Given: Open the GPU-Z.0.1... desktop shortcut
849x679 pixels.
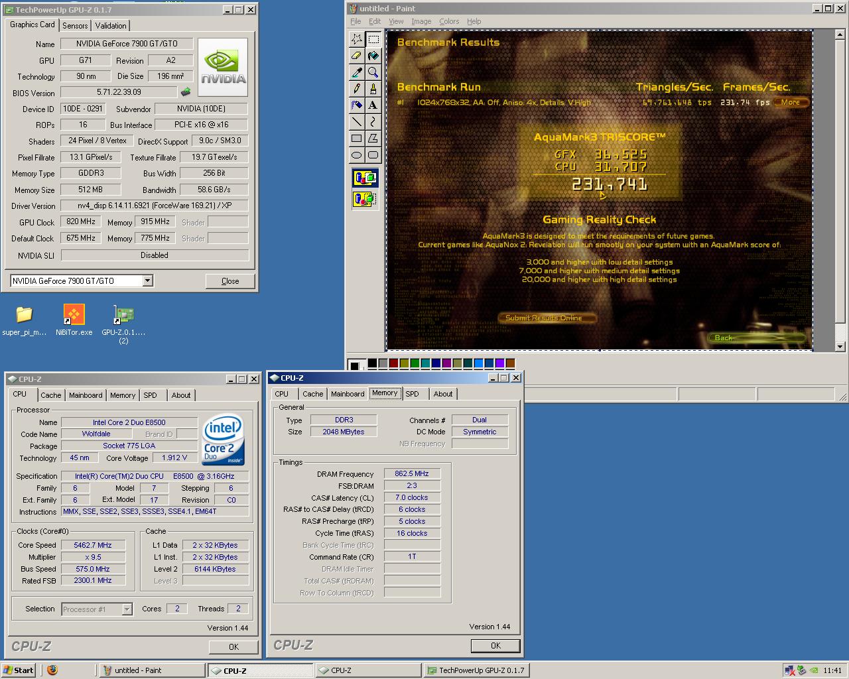Looking at the screenshot, I should (123, 324).
